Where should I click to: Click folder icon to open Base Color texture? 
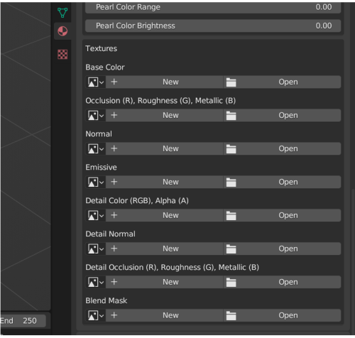[231, 82]
